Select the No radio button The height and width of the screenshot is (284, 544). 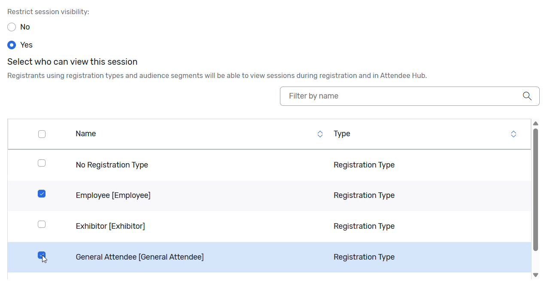12,27
